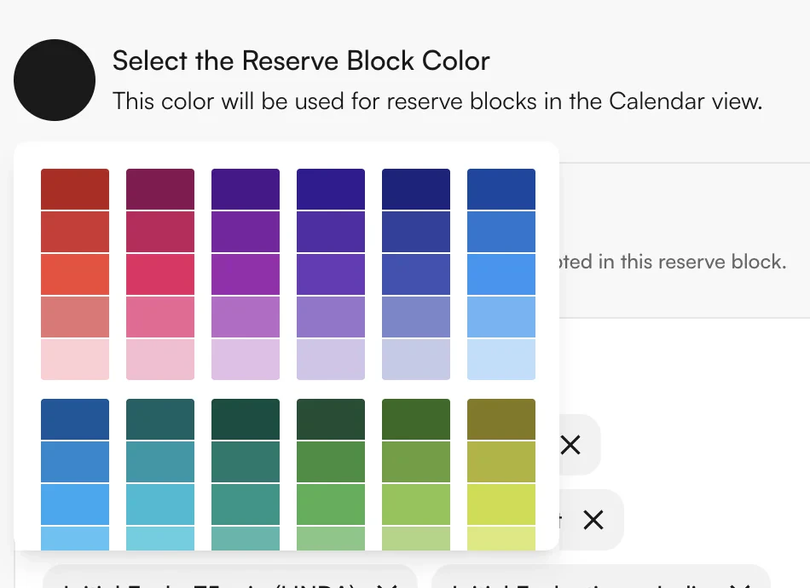Pick the olive mustard swatch in the last column
This screenshot has width=810, height=588.
(501, 418)
